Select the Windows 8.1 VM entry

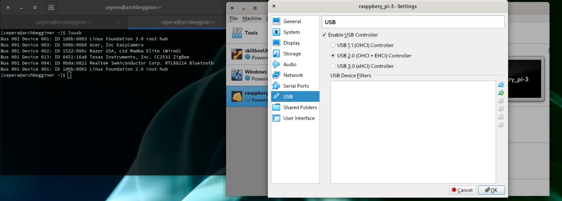(247, 75)
